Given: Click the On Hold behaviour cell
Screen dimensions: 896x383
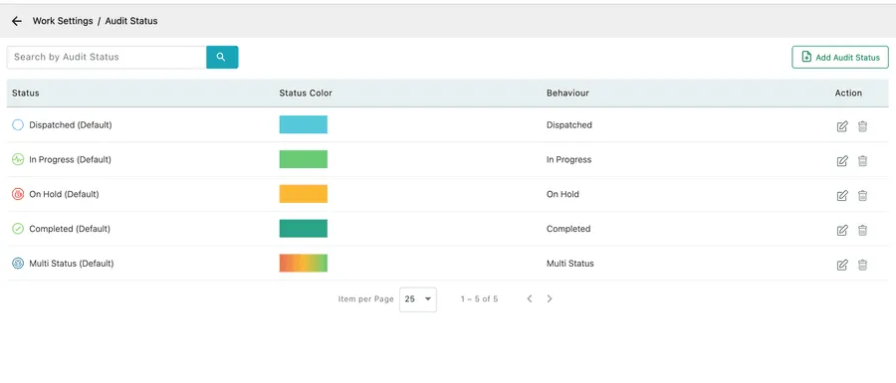Looking at the screenshot, I should click(x=562, y=194).
